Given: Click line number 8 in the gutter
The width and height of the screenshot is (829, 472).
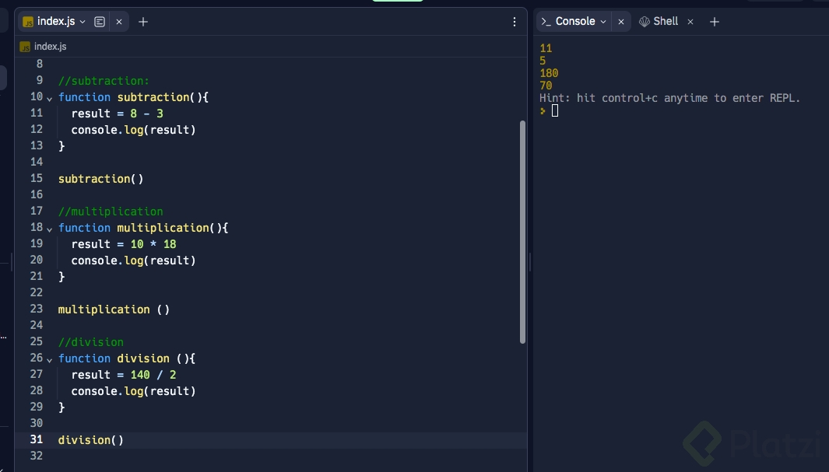Looking at the screenshot, I should [40, 64].
